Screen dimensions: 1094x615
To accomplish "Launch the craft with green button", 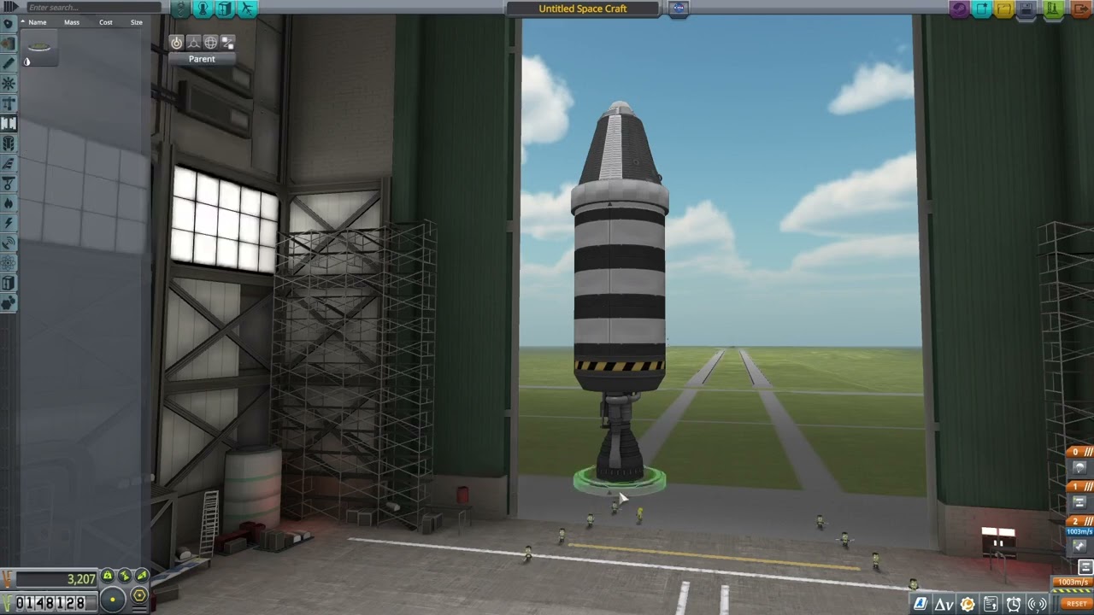I will pos(1053,9).
